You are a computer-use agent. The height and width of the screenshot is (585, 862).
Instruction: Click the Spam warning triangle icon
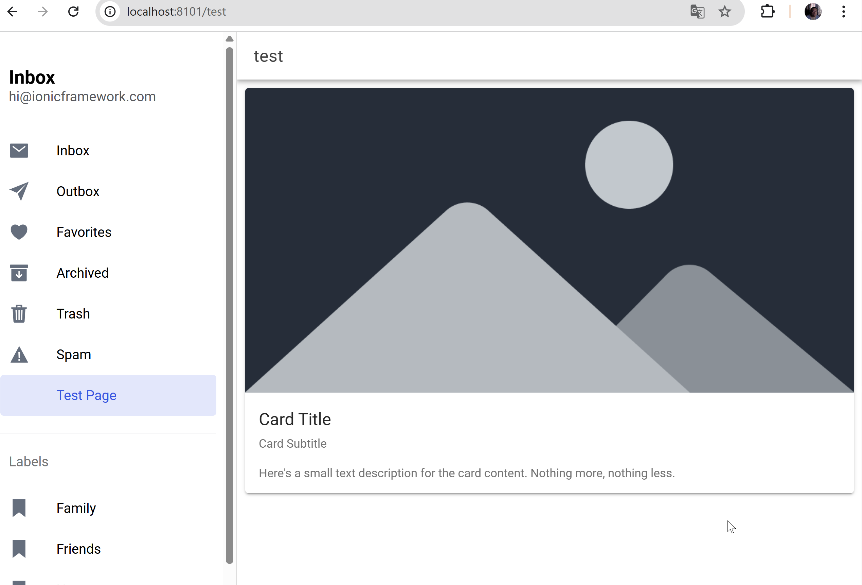(19, 355)
